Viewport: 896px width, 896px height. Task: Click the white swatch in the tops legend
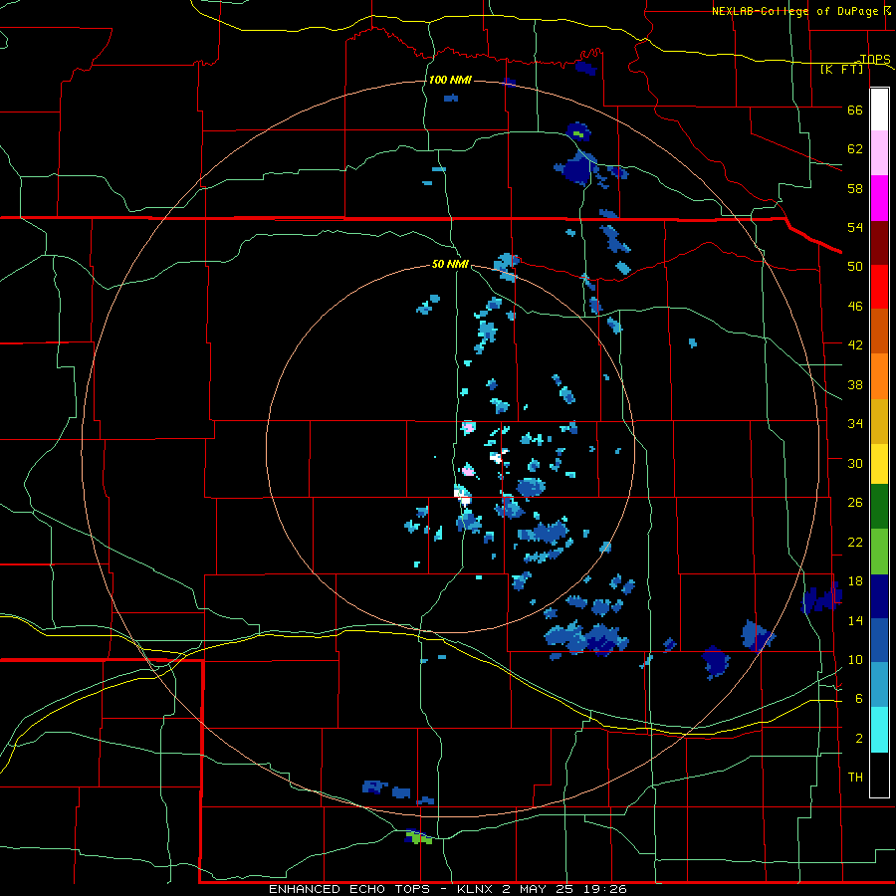coord(879,110)
